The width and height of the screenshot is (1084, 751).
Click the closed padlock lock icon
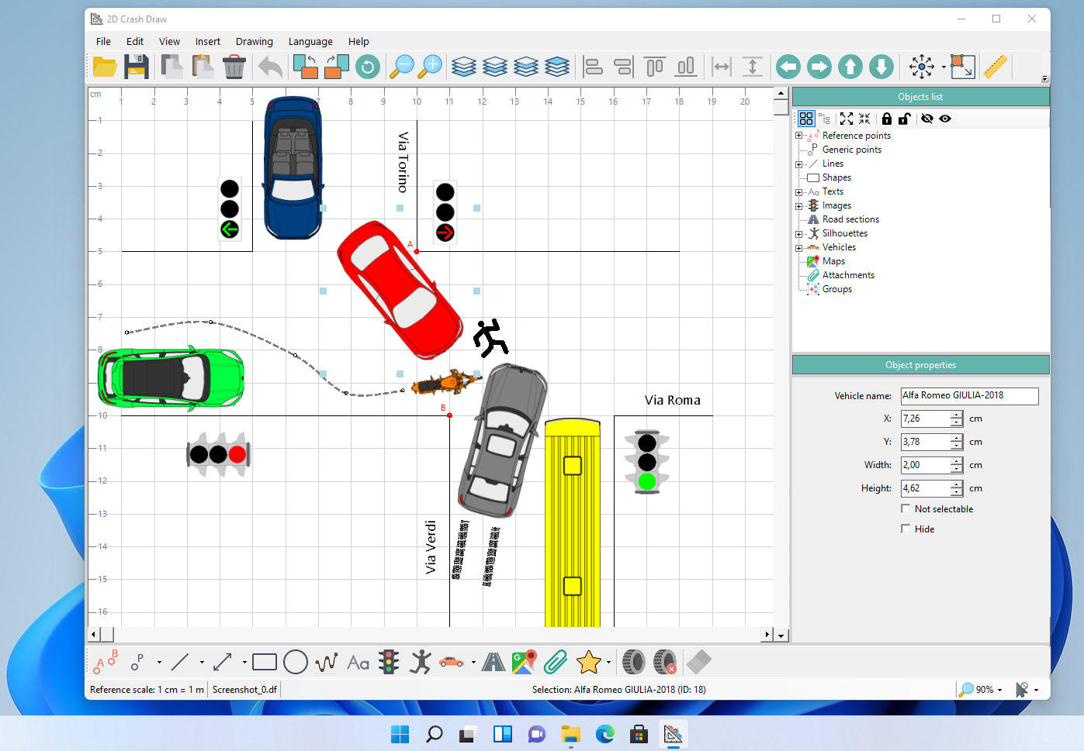[887, 119]
